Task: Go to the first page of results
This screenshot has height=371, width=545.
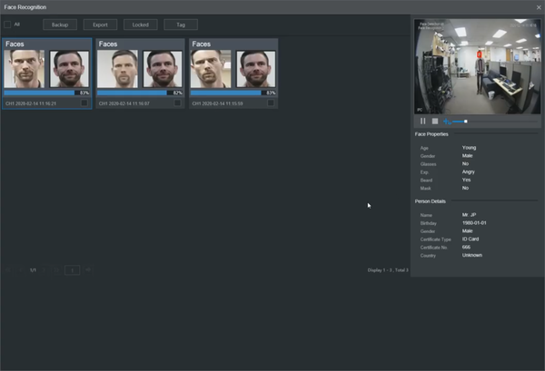Action: 8,270
